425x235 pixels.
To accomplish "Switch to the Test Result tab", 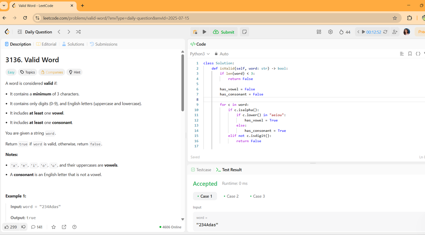I will click(229, 170).
